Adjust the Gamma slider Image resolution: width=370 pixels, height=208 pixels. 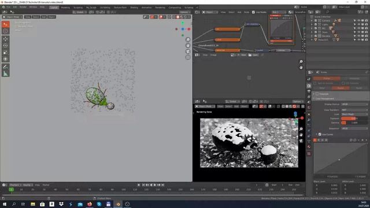(354, 122)
